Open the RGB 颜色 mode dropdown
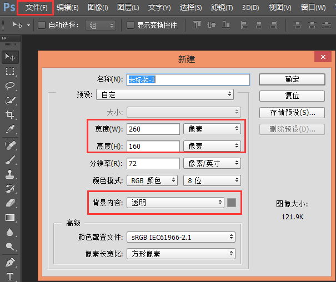This screenshot has width=336, height=282. pyautogui.click(x=152, y=180)
